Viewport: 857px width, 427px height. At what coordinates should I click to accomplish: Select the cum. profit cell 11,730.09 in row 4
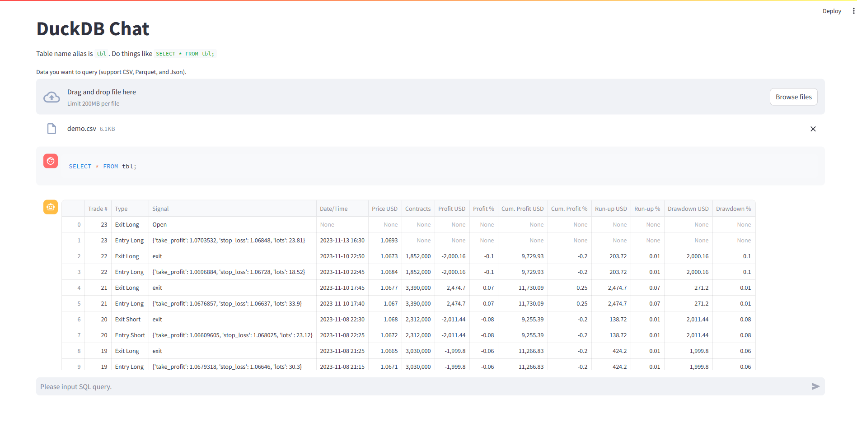(522, 288)
